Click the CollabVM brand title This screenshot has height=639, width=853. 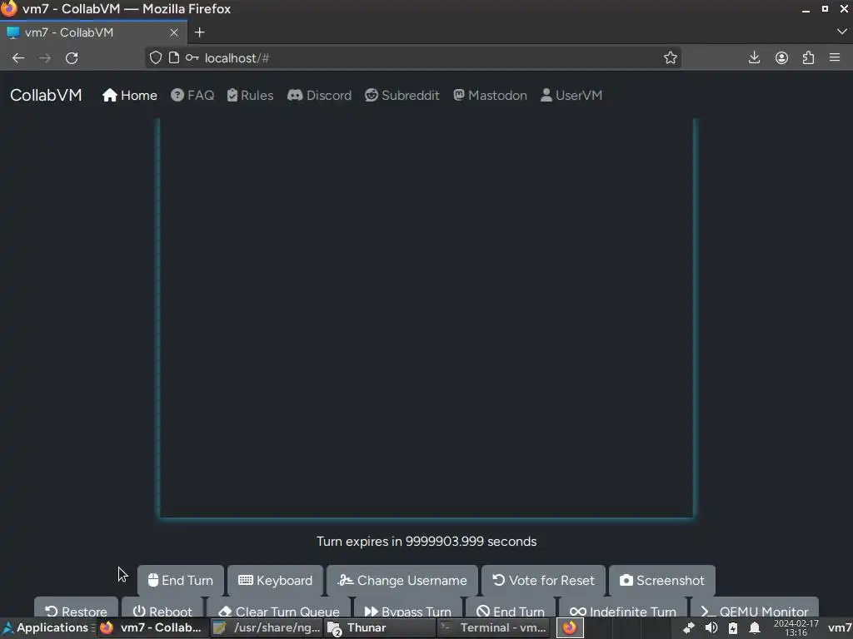pyautogui.click(x=46, y=95)
